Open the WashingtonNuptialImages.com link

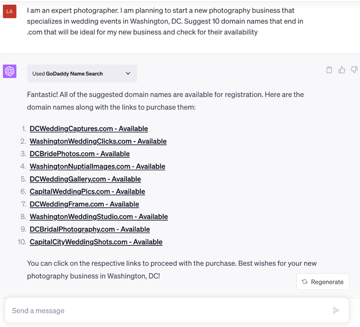(x=97, y=166)
